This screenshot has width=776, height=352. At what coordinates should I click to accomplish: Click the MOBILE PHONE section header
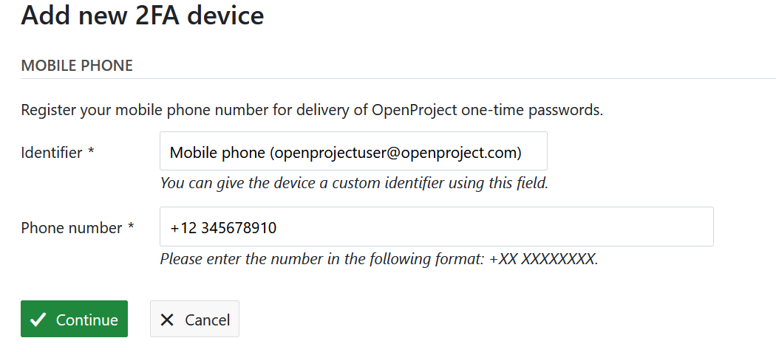(77, 66)
